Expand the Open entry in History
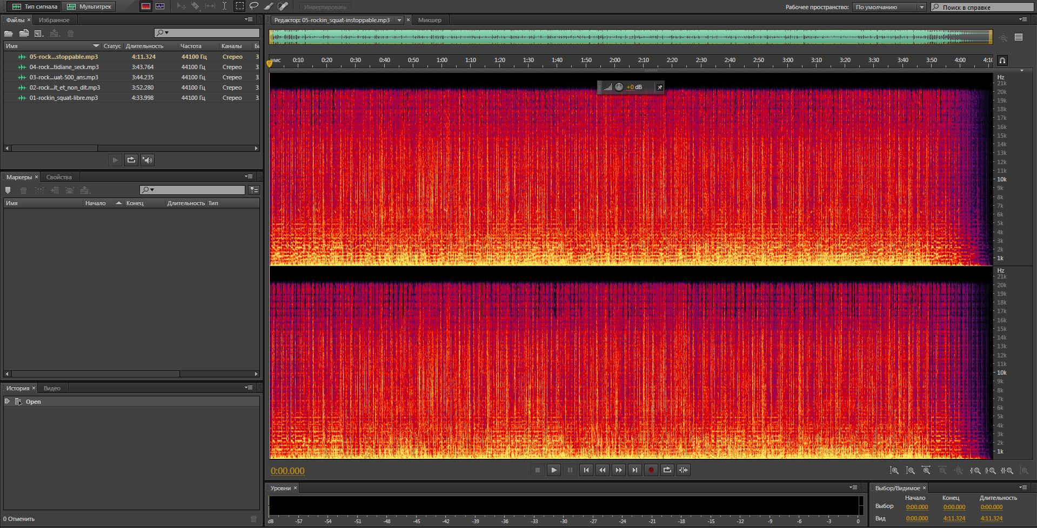1037x528 pixels. [7, 402]
